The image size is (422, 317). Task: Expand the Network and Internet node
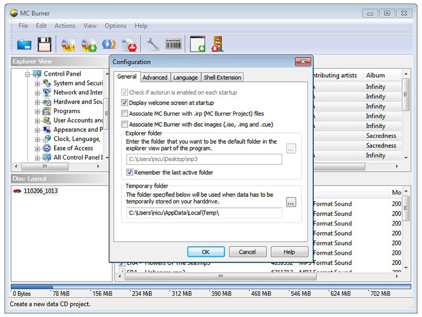point(37,93)
